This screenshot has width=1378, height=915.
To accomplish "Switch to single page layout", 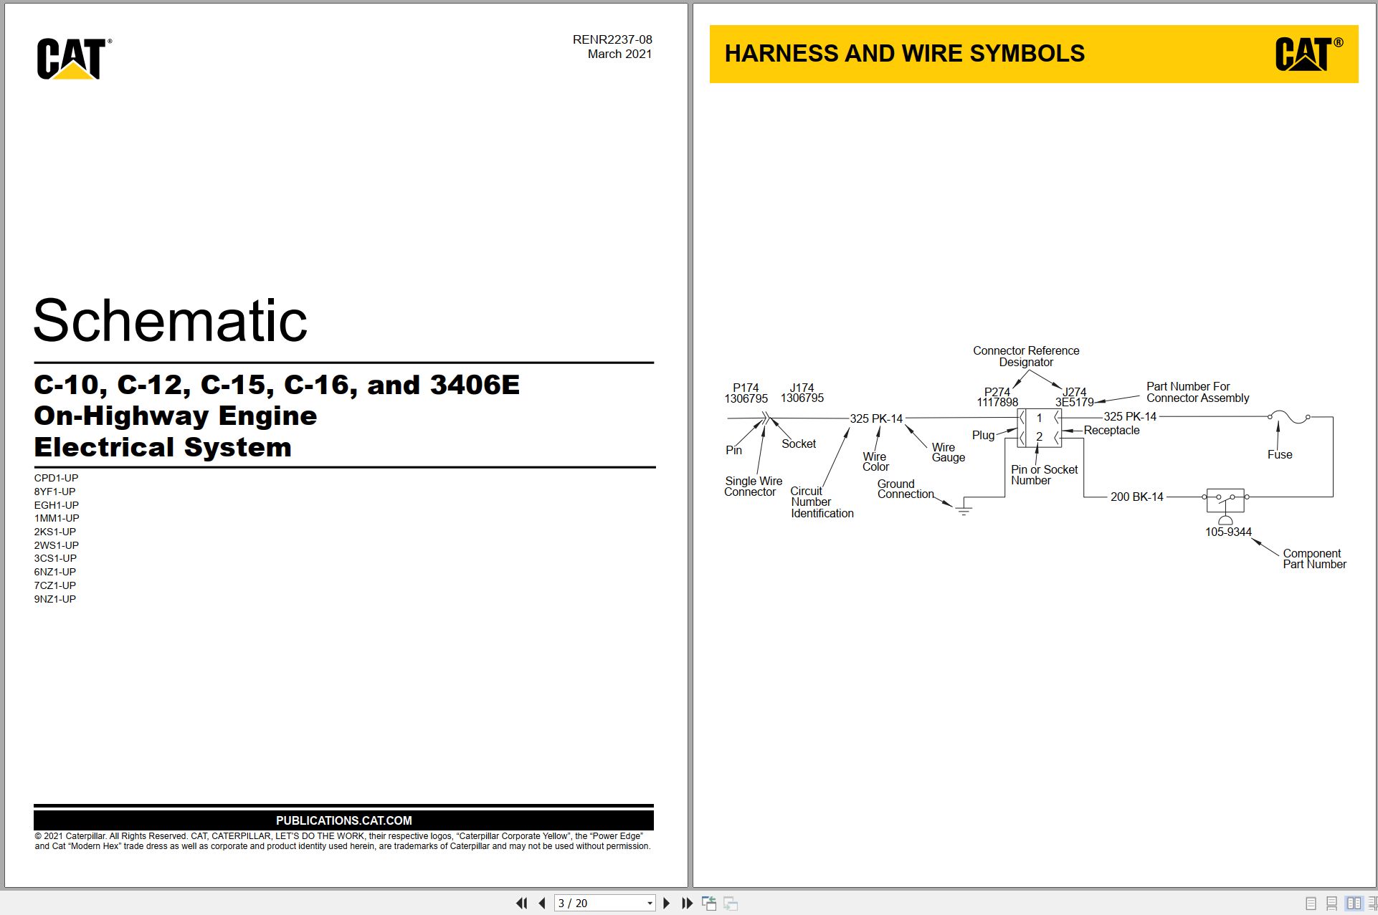I will coord(1311,904).
